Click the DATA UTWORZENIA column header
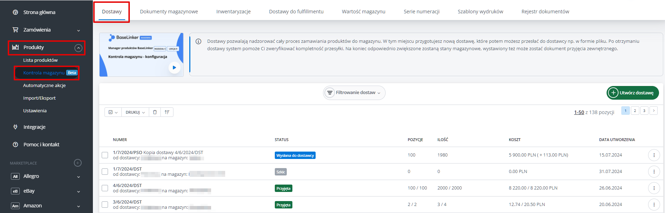The width and height of the screenshot is (665, 213). (617, 140)
